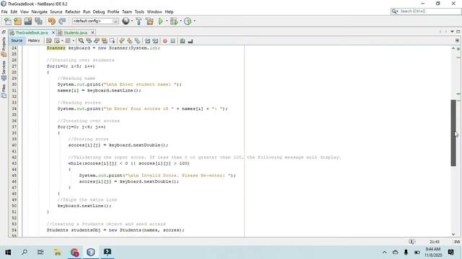Open the Source menu
The height and width of the screenshot is (259, 462).
[x=56, y=12]
